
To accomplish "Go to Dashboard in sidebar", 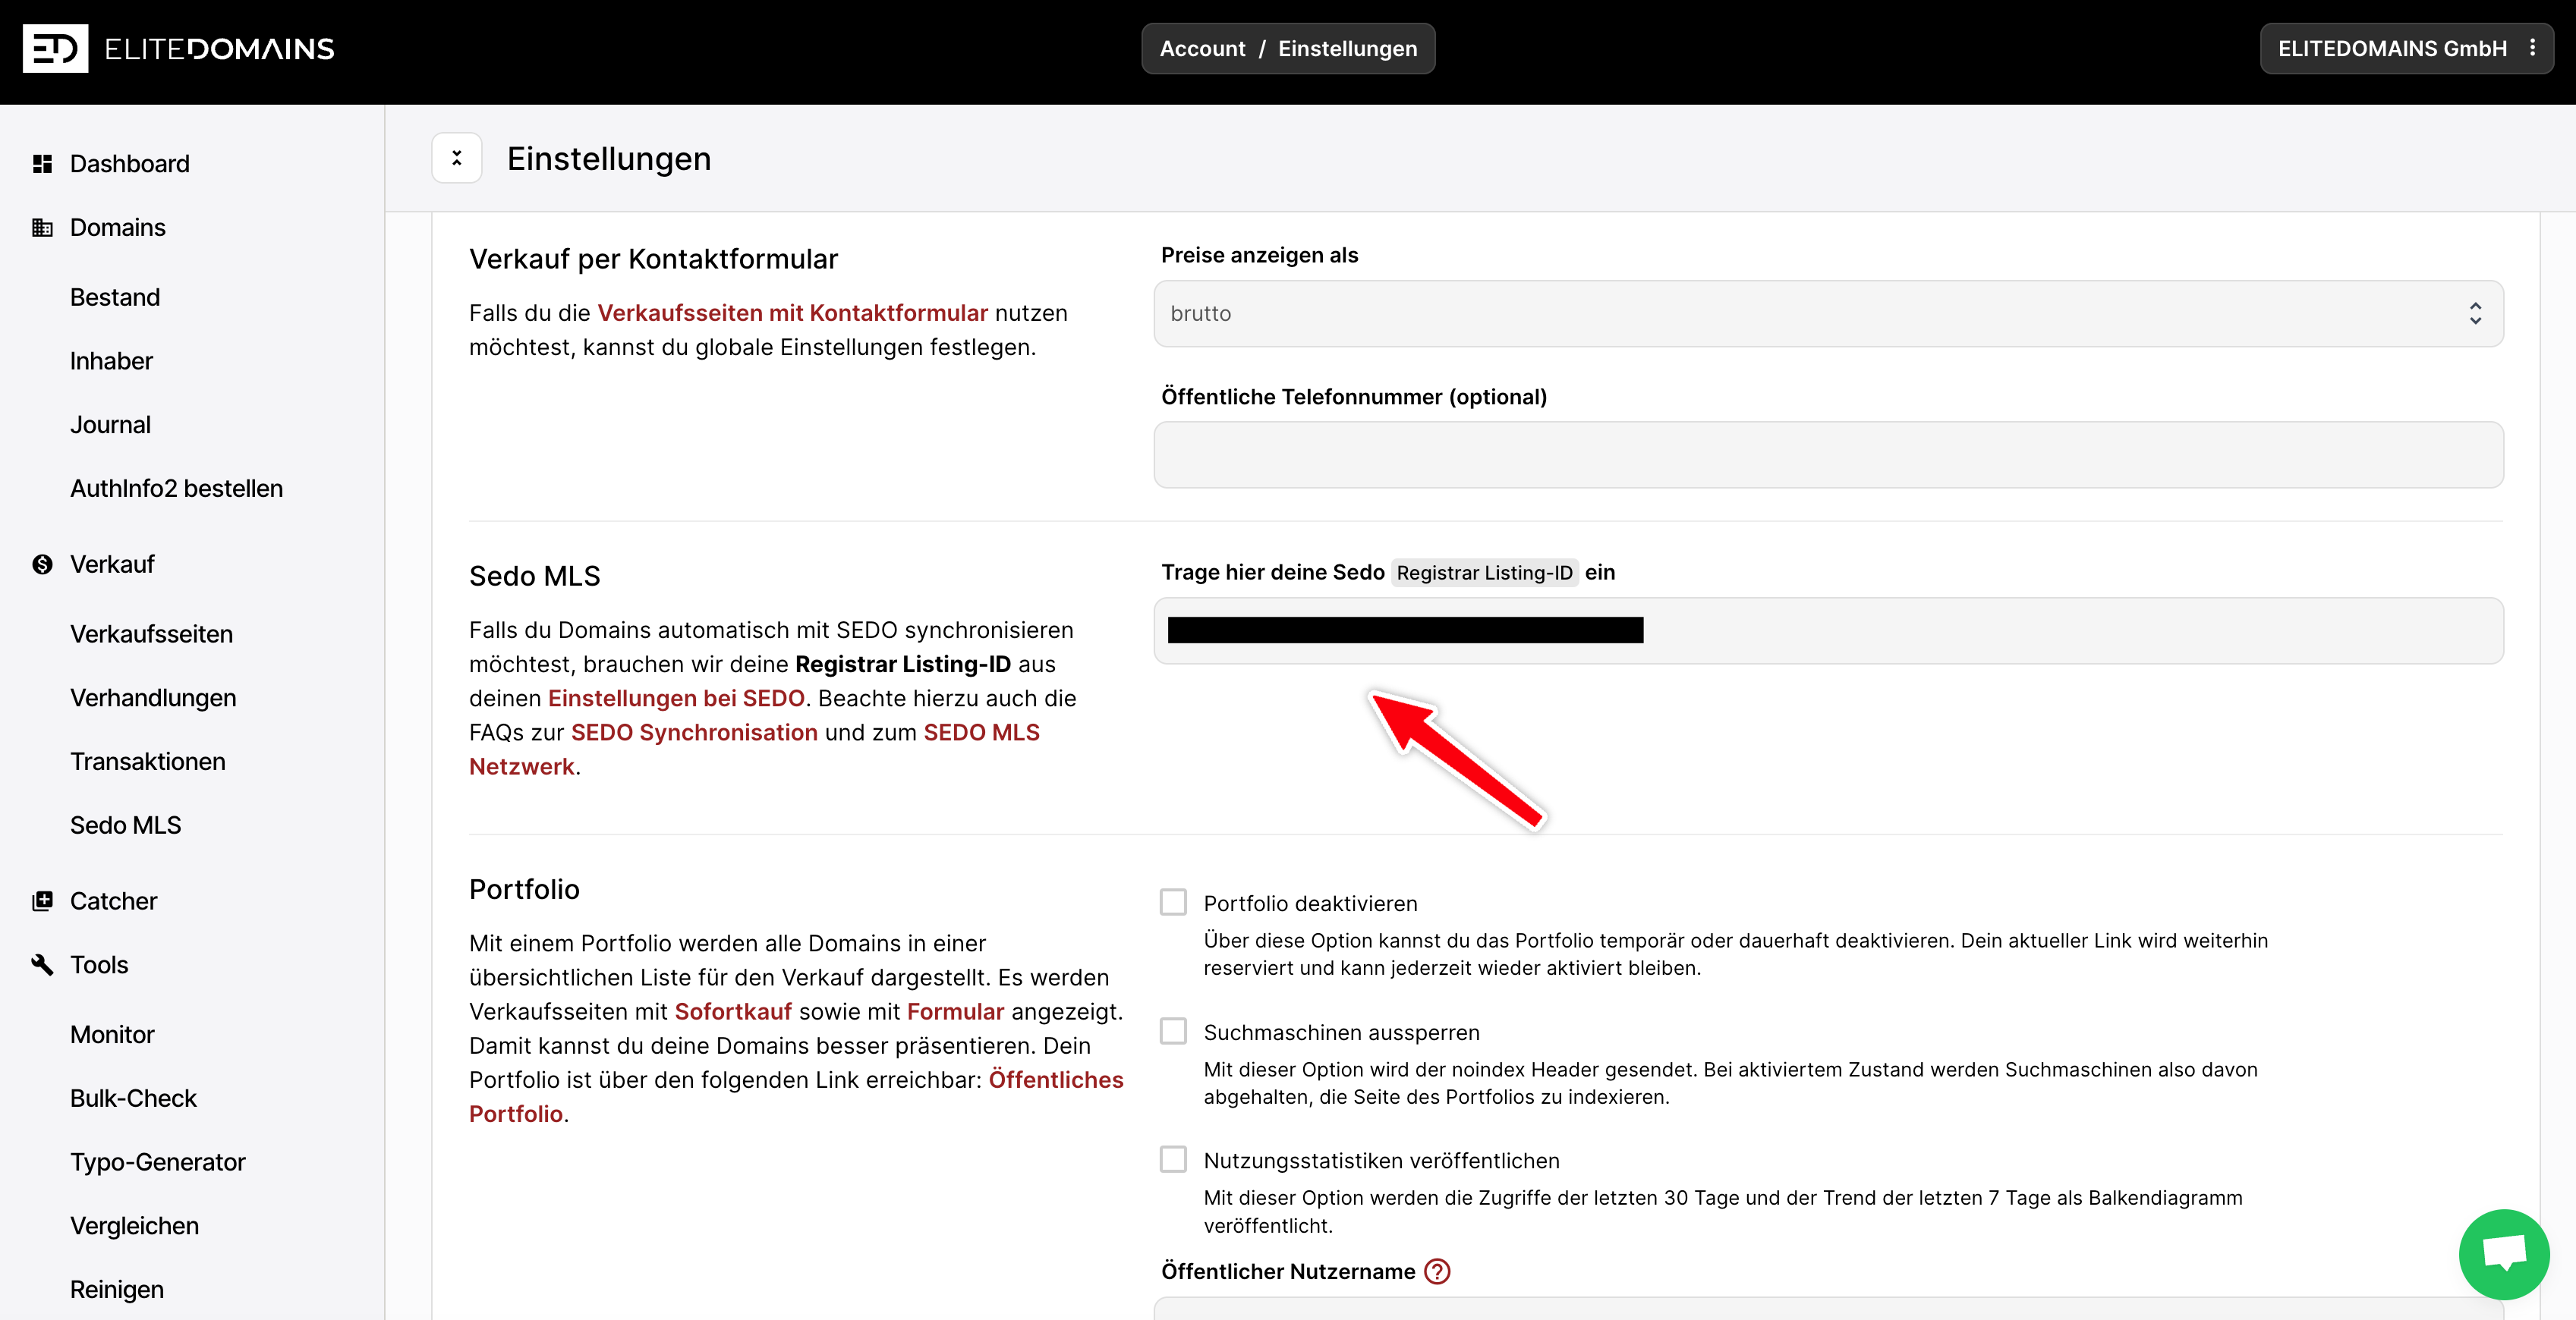I will click(x=129, y=164).
